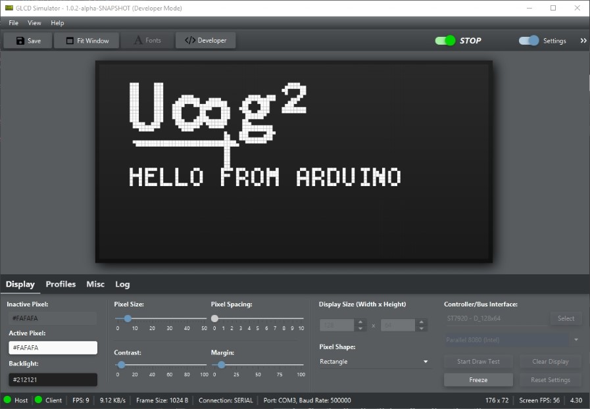Click the Pixel Size slider handle
Image resolution: width=590 pixels, height=409 pixels.
pyautogui.click(x=128, y=318)
